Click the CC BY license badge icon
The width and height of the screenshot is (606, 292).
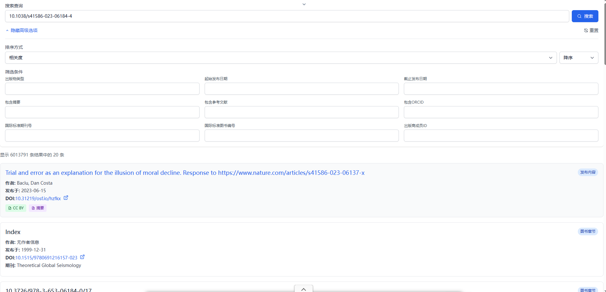click(x=10, y=208)
